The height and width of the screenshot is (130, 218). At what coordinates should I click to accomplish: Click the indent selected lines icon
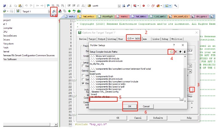point(69,6)
